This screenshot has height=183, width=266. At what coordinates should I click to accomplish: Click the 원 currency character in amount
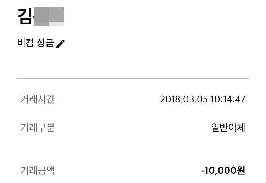tap(241, 171)
